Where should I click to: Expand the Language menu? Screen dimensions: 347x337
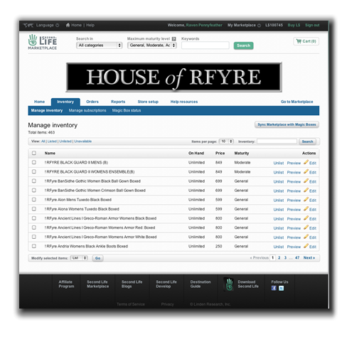coord(48,25)
